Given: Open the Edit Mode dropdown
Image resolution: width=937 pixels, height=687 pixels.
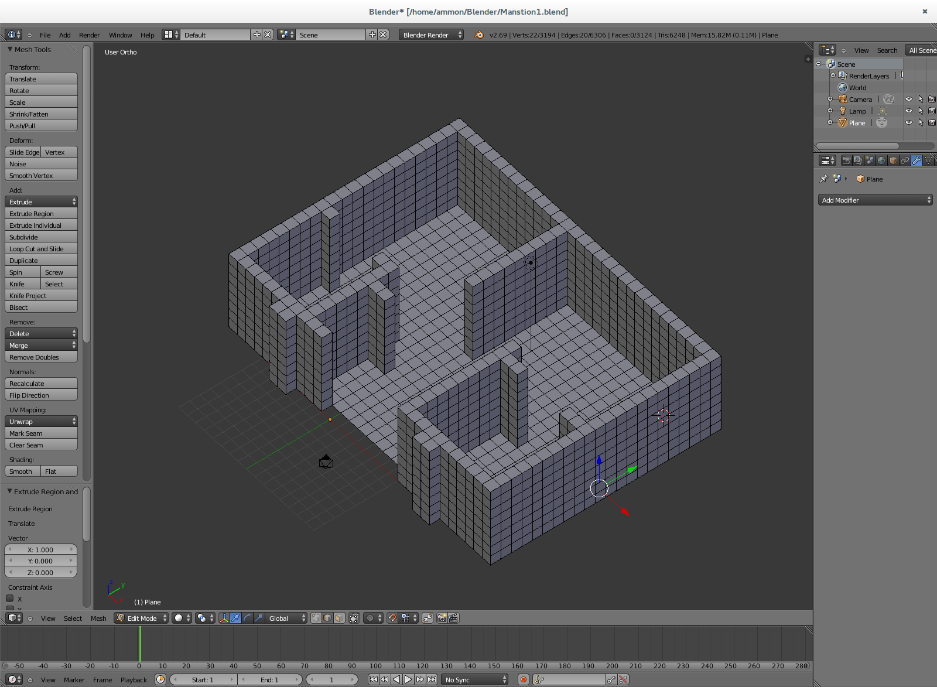Looking at the screenshot, I should point(141,618).
